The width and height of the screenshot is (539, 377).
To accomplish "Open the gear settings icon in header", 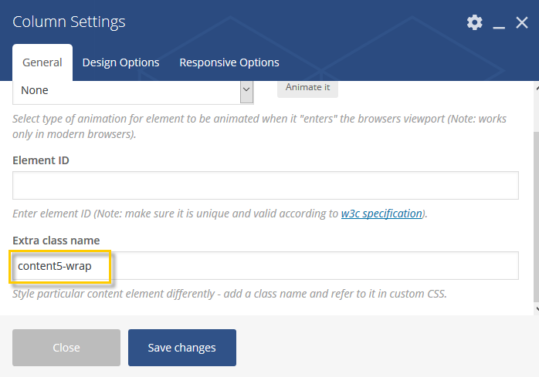I will (474, 22).
